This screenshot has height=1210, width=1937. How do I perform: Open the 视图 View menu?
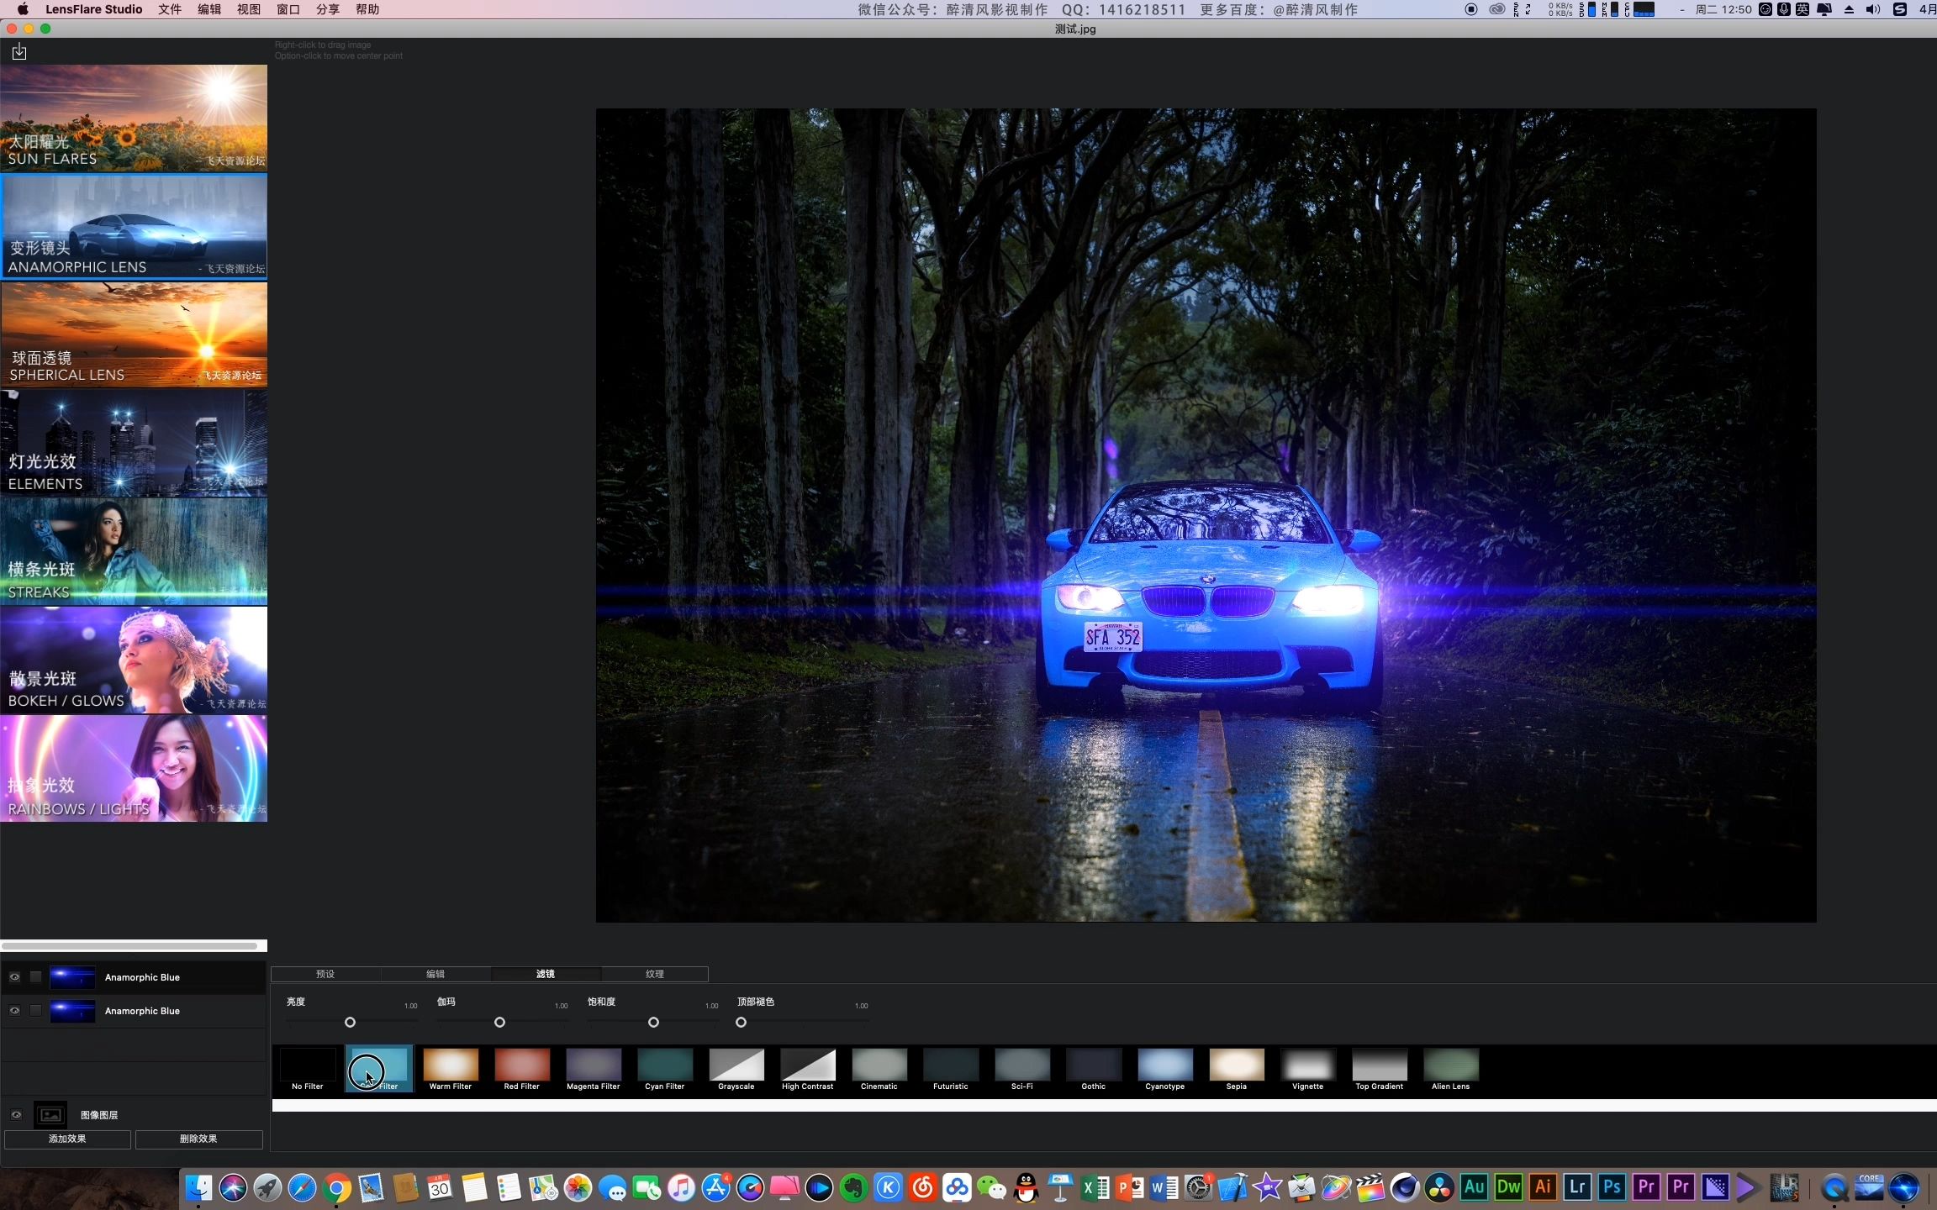249,9
